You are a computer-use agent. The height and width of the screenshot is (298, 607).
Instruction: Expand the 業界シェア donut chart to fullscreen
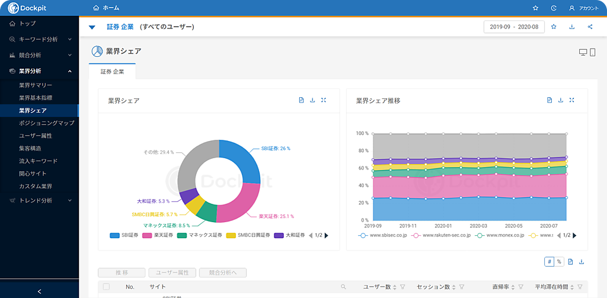[324, 100]
